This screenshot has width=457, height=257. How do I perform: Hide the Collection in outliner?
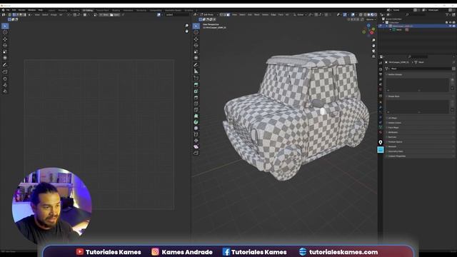451,22
